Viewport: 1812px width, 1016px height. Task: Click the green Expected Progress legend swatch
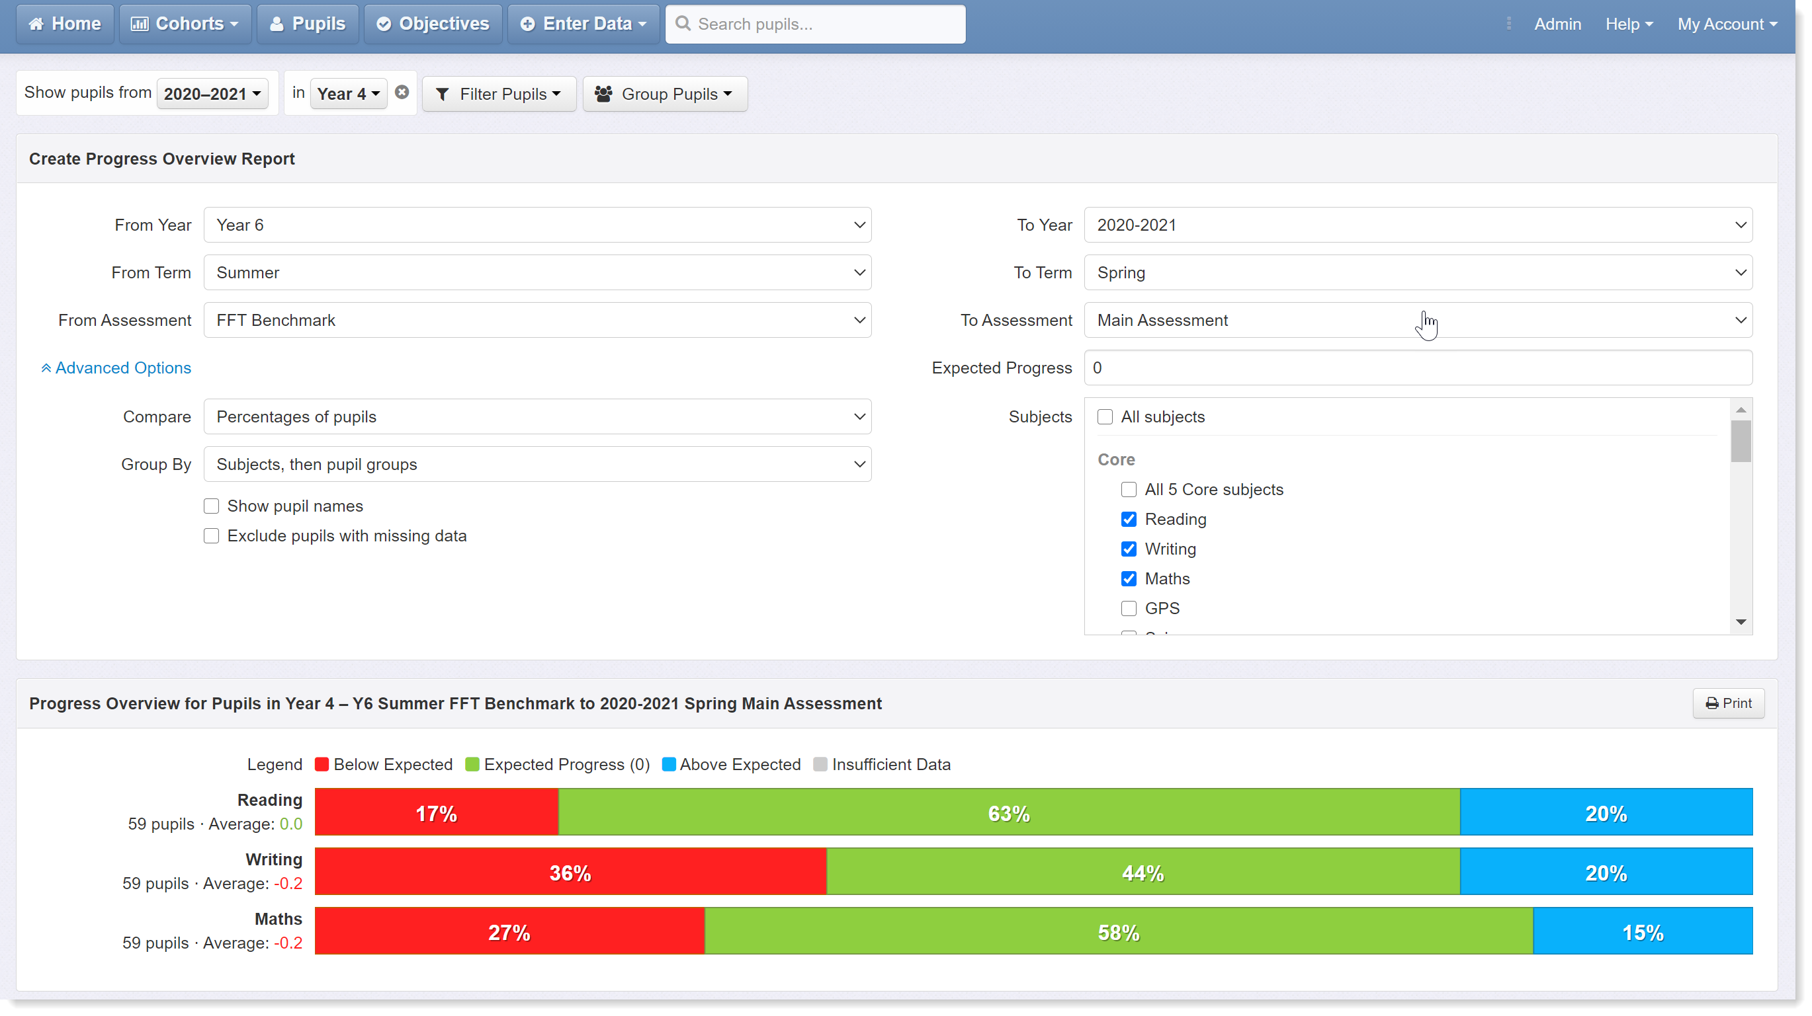[472, 764]
